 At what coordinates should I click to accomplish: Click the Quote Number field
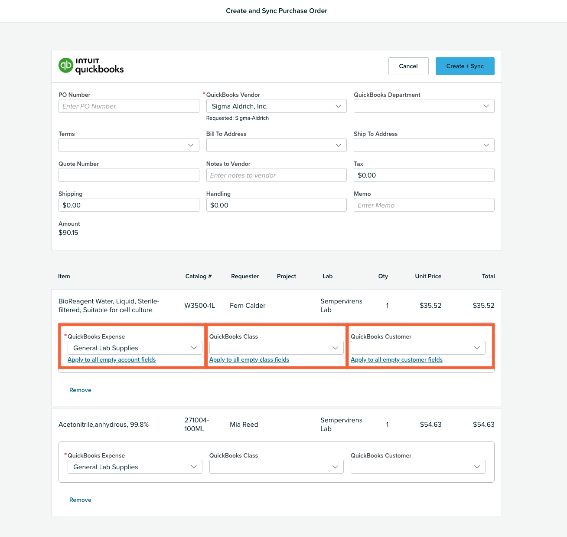(129, 175)
